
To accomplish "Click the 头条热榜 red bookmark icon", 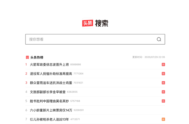I will click(27, 57).
